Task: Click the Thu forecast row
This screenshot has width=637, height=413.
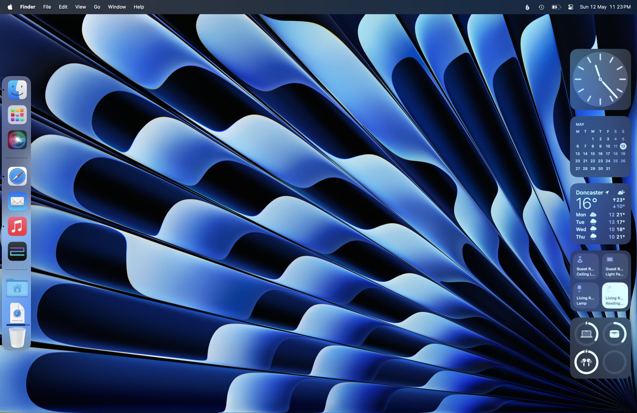Action: (600, 237)
